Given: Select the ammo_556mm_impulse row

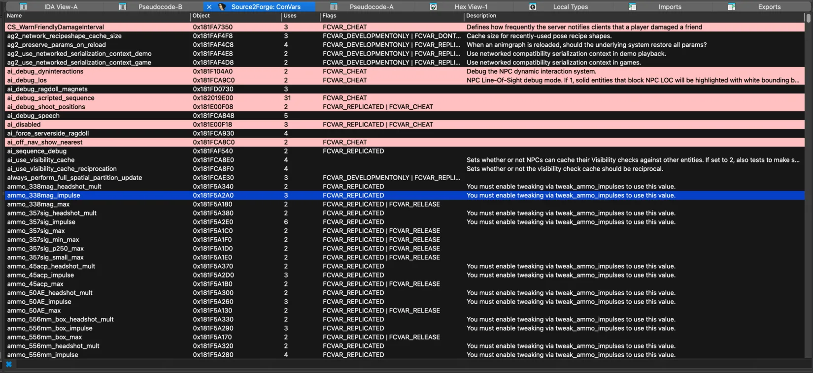Looking at the screenshot, I should [x=405, y=355].
